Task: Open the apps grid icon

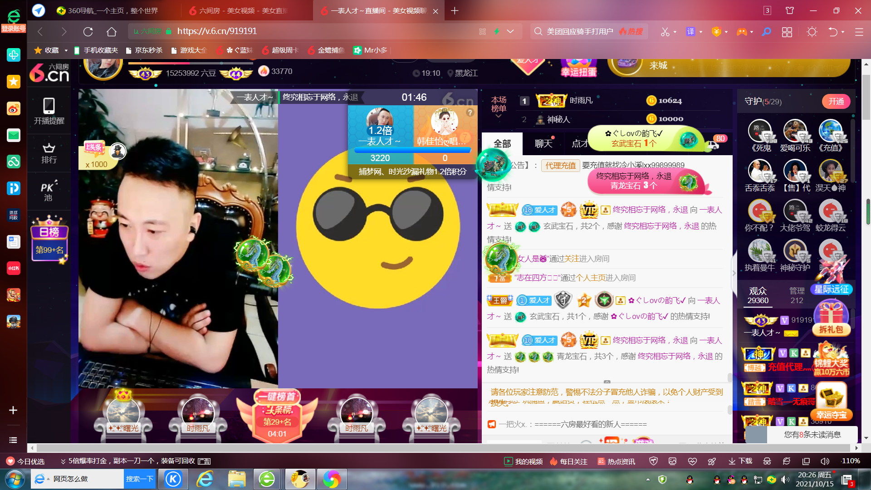Action: [787, 32]
